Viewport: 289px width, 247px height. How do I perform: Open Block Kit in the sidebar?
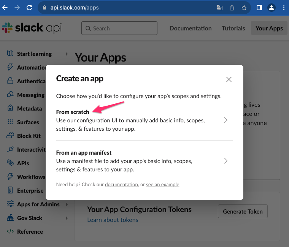coord(29,136)
